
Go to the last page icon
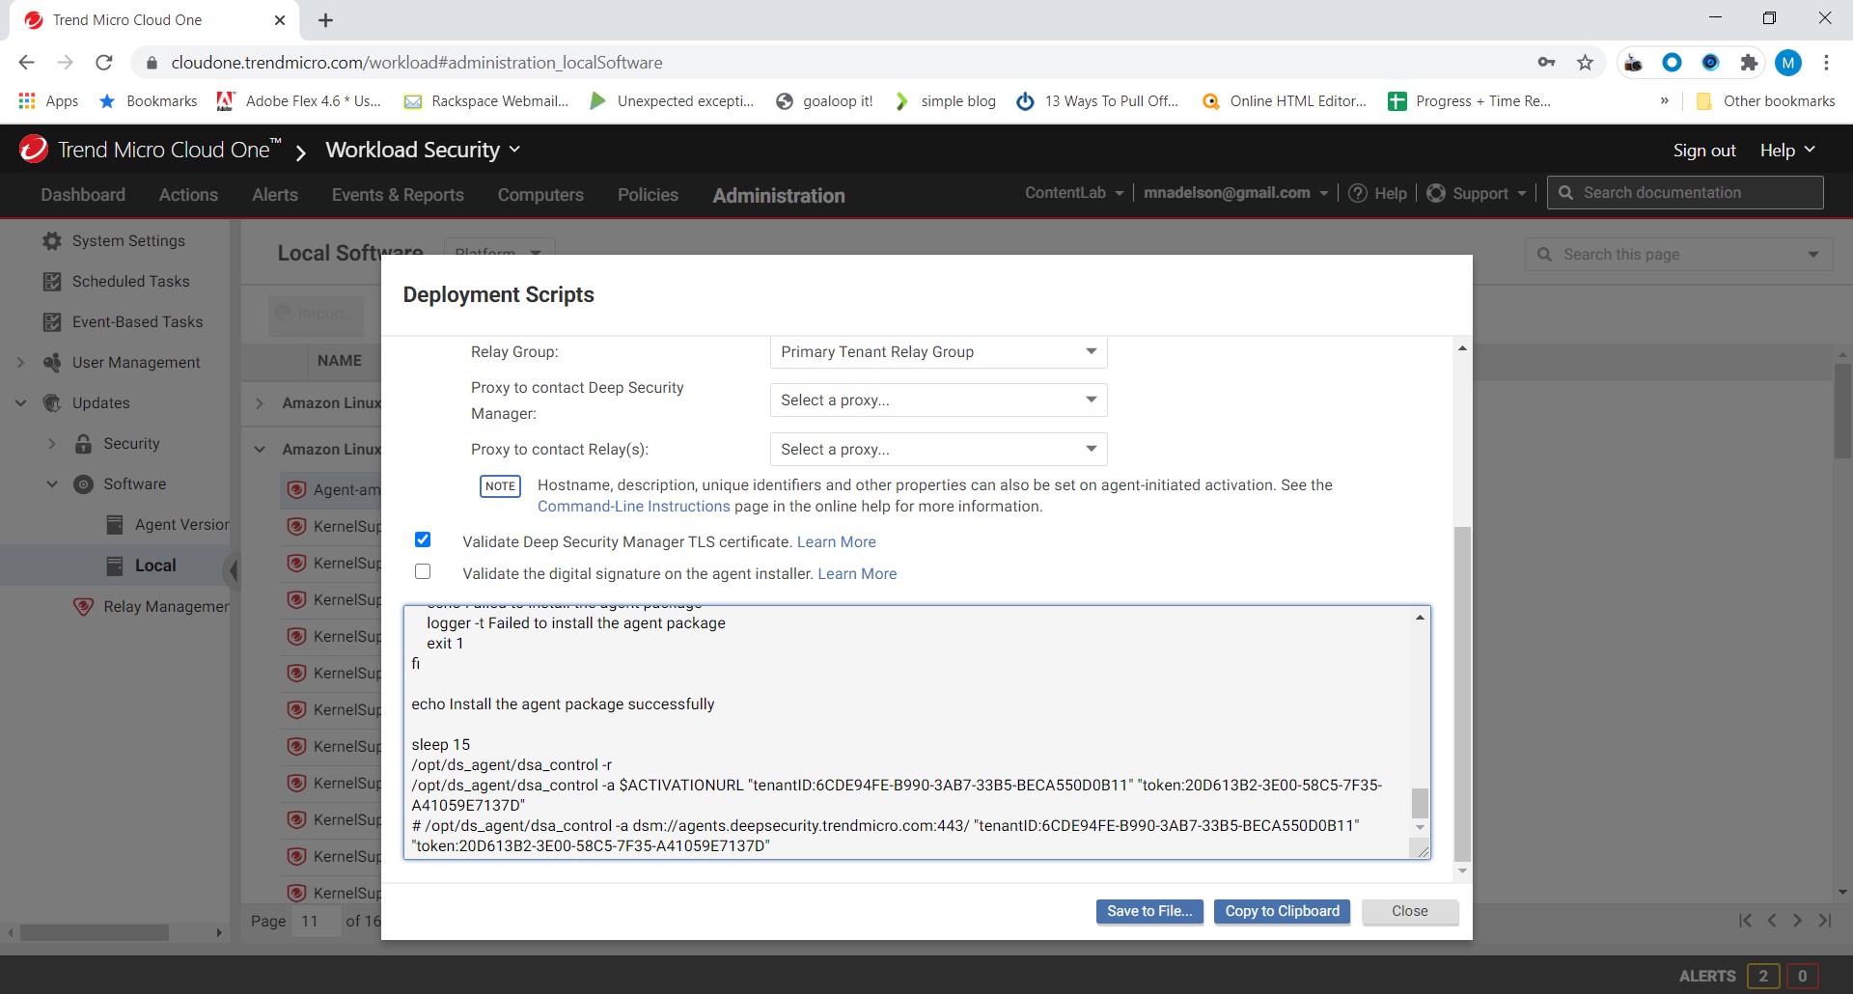coord(1825,921)
